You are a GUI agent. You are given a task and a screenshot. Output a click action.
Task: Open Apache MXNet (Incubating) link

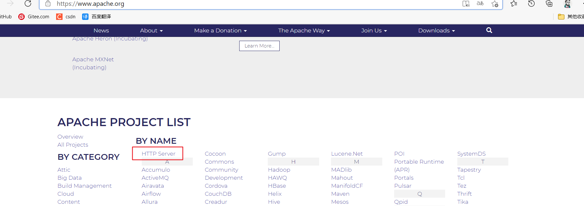[93, 63]
